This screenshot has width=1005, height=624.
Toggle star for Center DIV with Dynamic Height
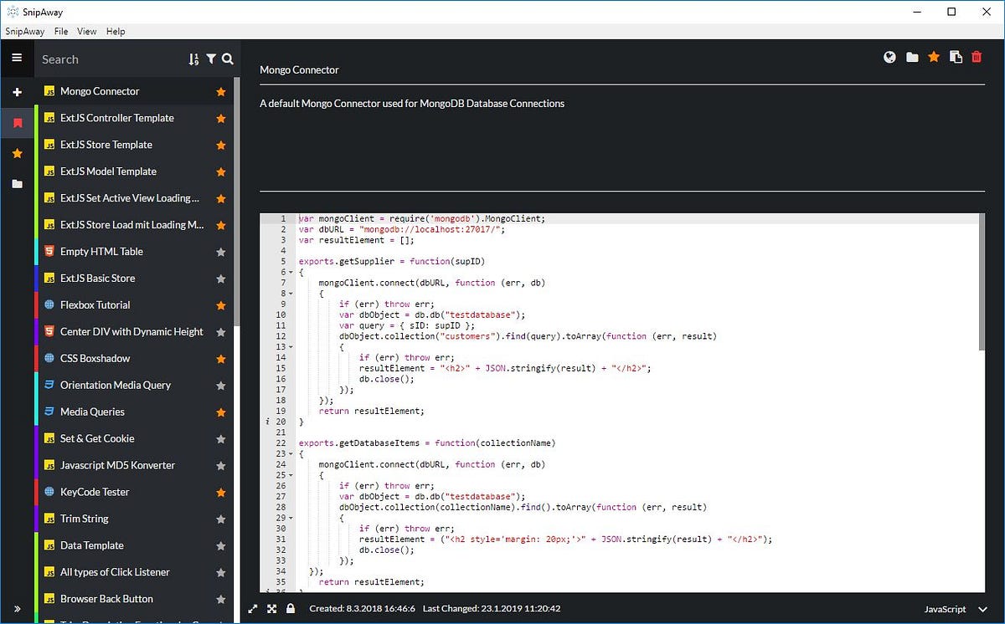coord(221,332)
